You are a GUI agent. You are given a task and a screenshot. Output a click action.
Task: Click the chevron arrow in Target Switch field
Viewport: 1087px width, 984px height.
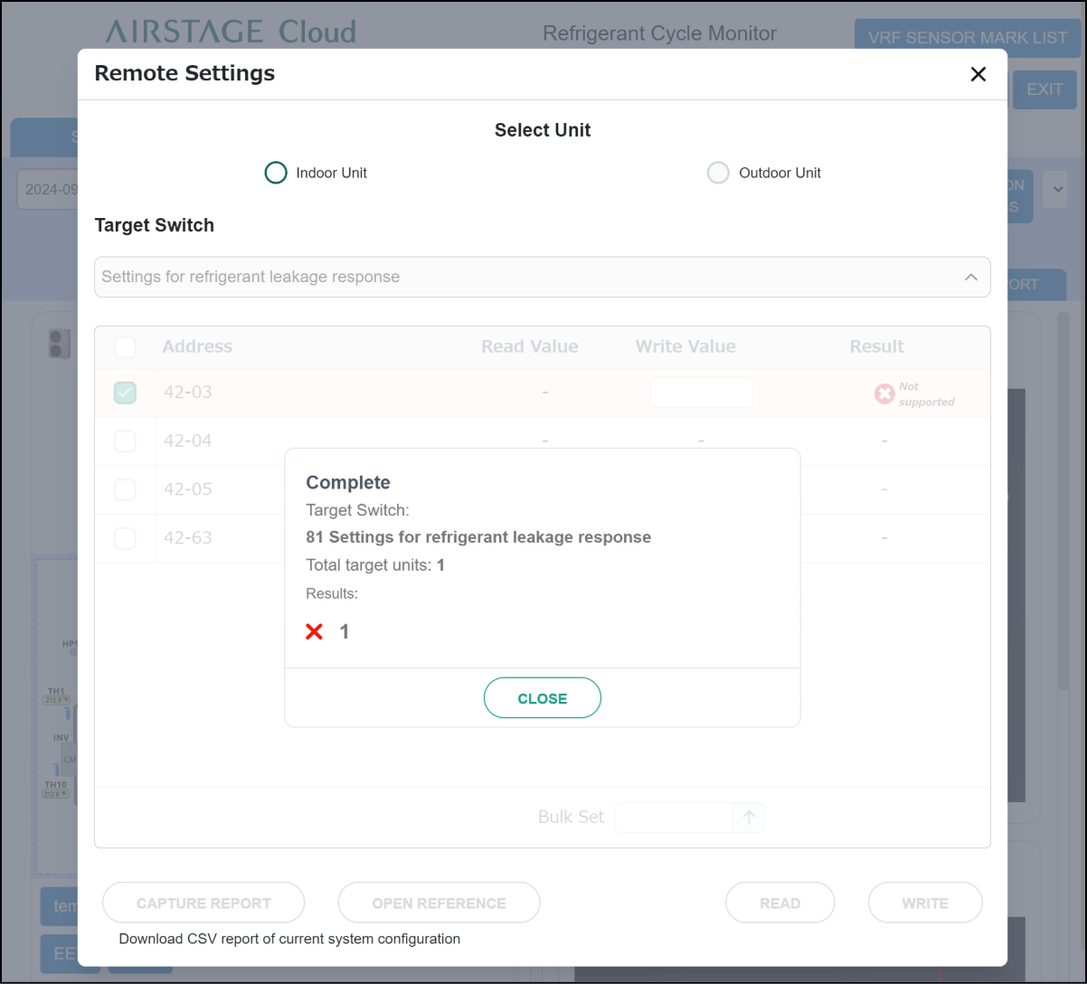(x=971, y=277)
